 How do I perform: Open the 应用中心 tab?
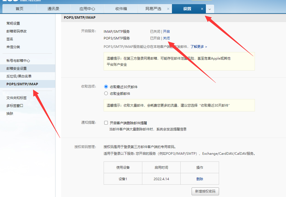tap(87, 9)
